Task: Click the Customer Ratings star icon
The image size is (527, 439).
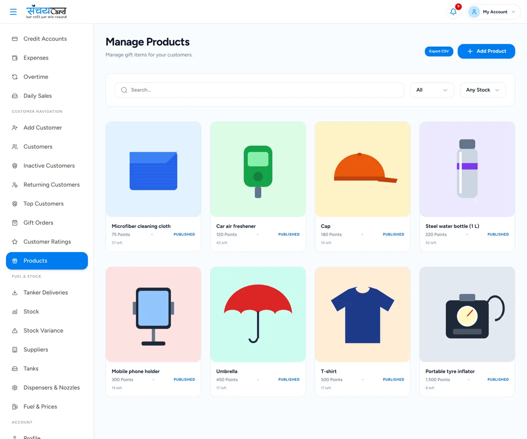Action: (x=14, y=242)
